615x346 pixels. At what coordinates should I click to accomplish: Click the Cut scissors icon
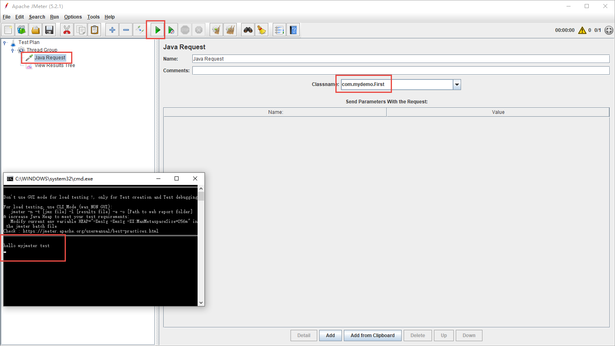[x=67, y=30]
